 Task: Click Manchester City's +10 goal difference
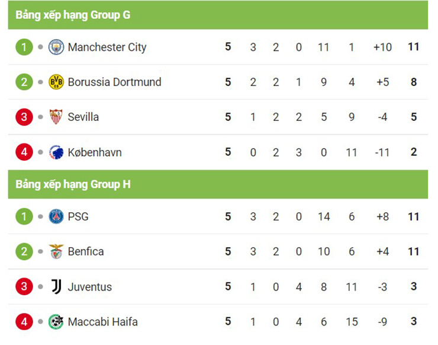pos(382,47)
